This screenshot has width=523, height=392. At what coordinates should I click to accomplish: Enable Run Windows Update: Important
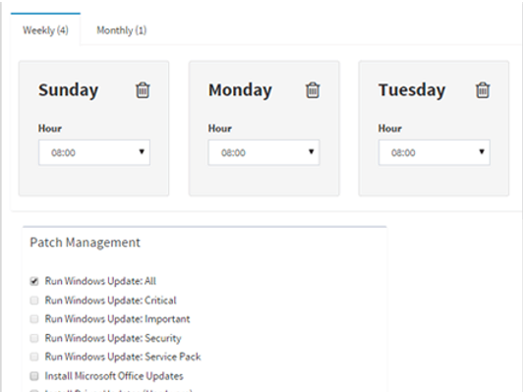(x=34, y=319)
